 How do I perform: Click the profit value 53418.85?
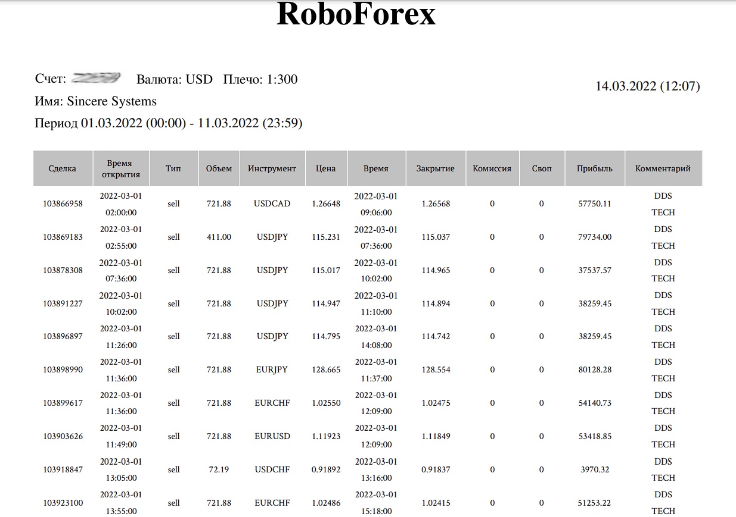click(x=594, y=437)
